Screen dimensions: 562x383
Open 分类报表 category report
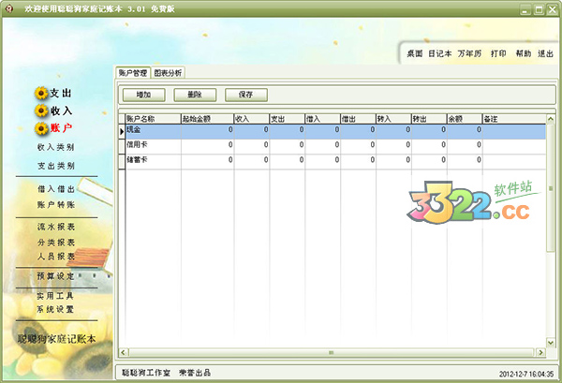coord(55,243)
